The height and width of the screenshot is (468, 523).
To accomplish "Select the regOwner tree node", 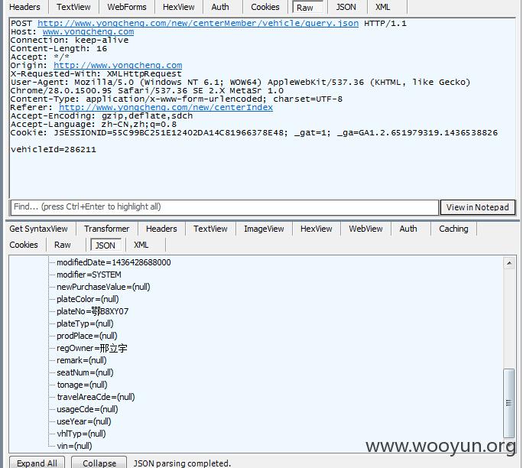I will coord(92,348).
